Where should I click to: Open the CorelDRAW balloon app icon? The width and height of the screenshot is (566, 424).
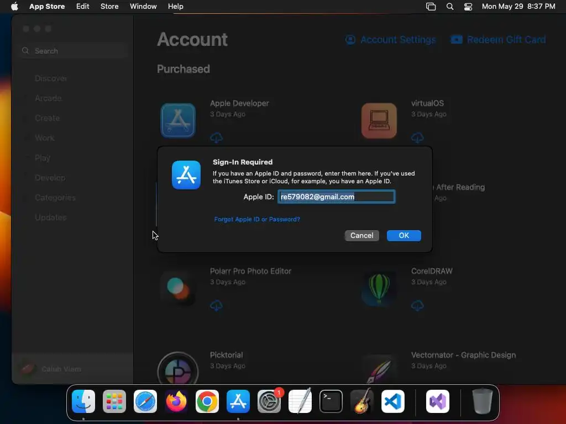[379, 289]
